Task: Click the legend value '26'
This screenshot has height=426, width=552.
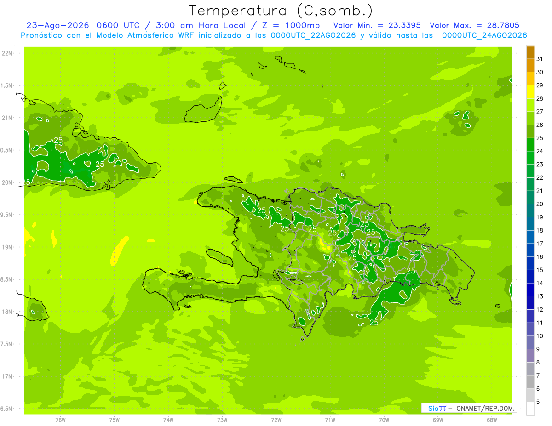Action: [x=540, y=125]
